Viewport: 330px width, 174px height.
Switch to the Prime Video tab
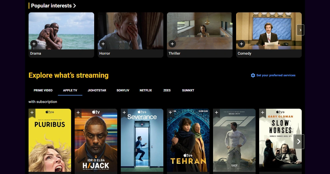[x=43, y=90]
